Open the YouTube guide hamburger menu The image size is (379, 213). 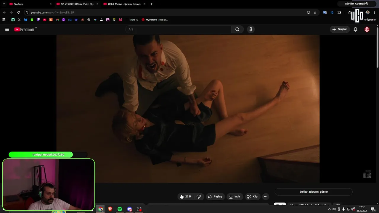(x=7, y=29)
